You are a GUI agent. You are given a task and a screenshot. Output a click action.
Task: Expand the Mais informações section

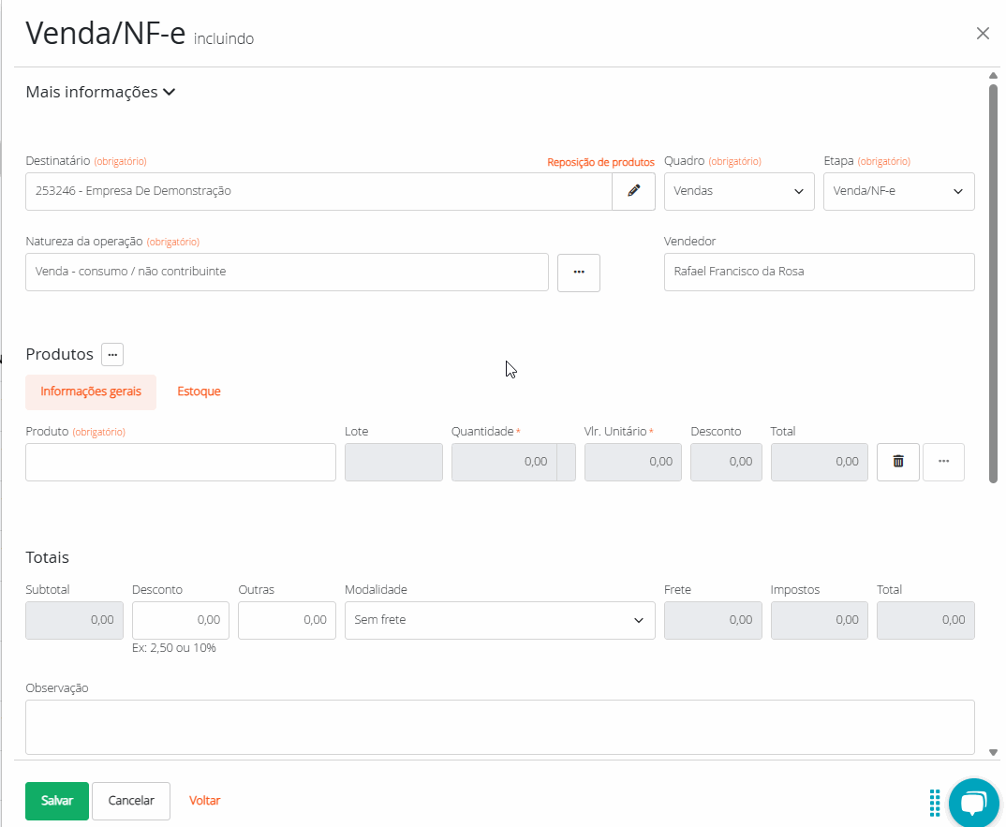pyautogui.click(x=101, y=92)
